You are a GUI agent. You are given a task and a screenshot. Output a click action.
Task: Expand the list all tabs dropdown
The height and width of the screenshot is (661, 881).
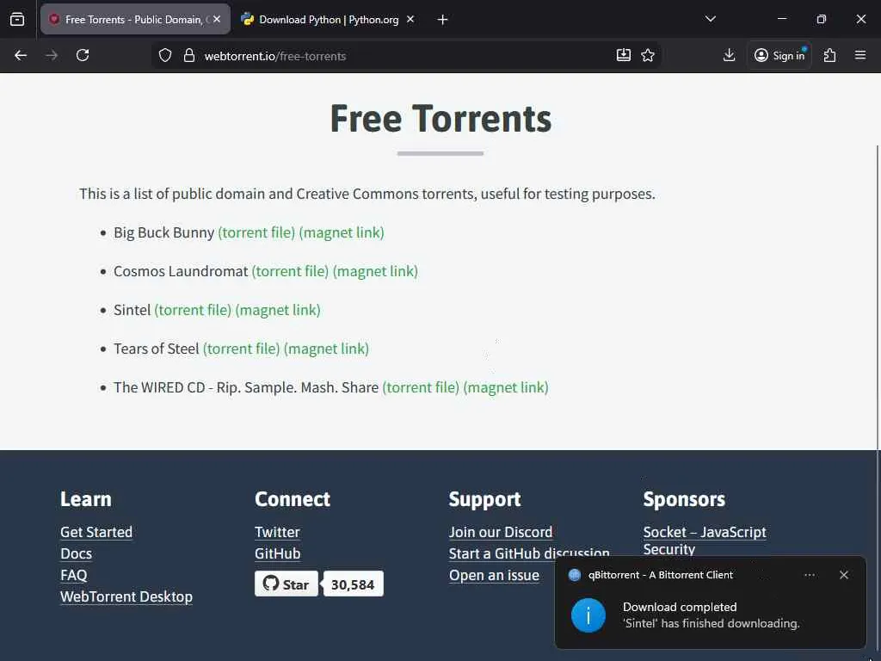click(x=711, y=19)
